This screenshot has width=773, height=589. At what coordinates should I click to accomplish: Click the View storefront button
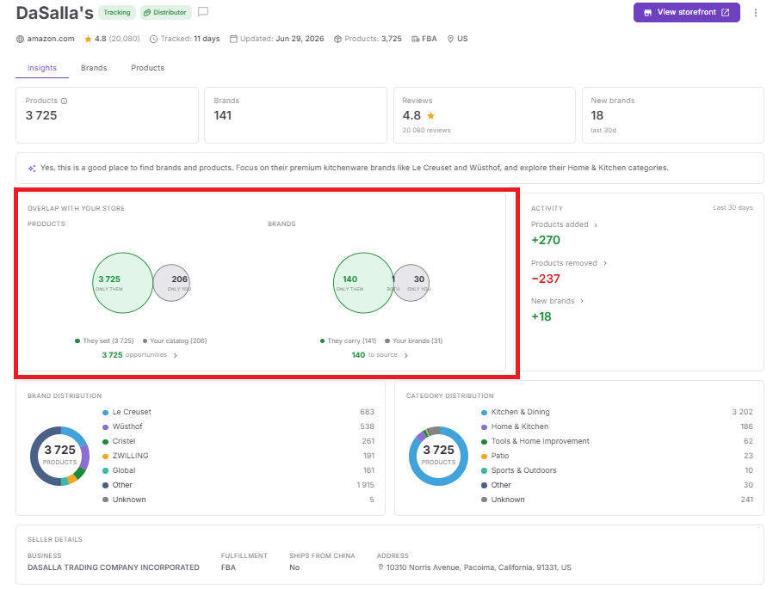click(x=686, y=12)
